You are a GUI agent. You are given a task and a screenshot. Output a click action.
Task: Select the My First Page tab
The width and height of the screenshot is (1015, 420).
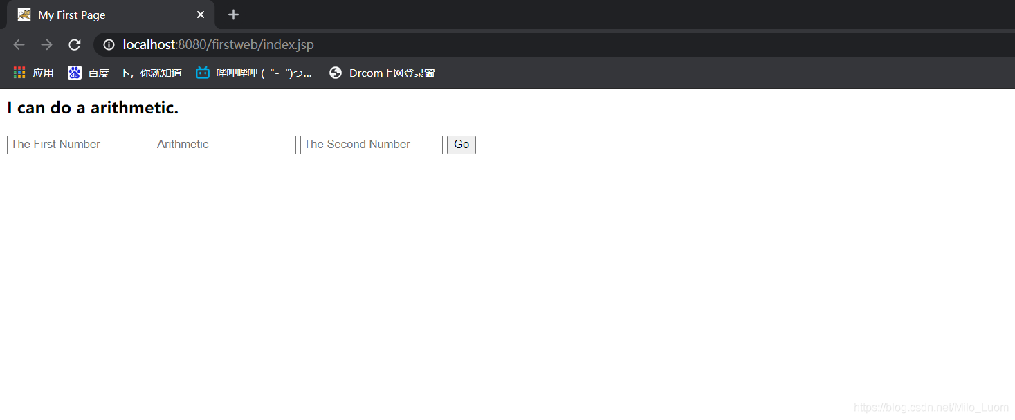[104, 15]
